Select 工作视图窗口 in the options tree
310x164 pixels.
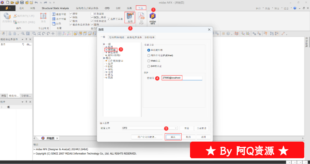coord(115,61)
